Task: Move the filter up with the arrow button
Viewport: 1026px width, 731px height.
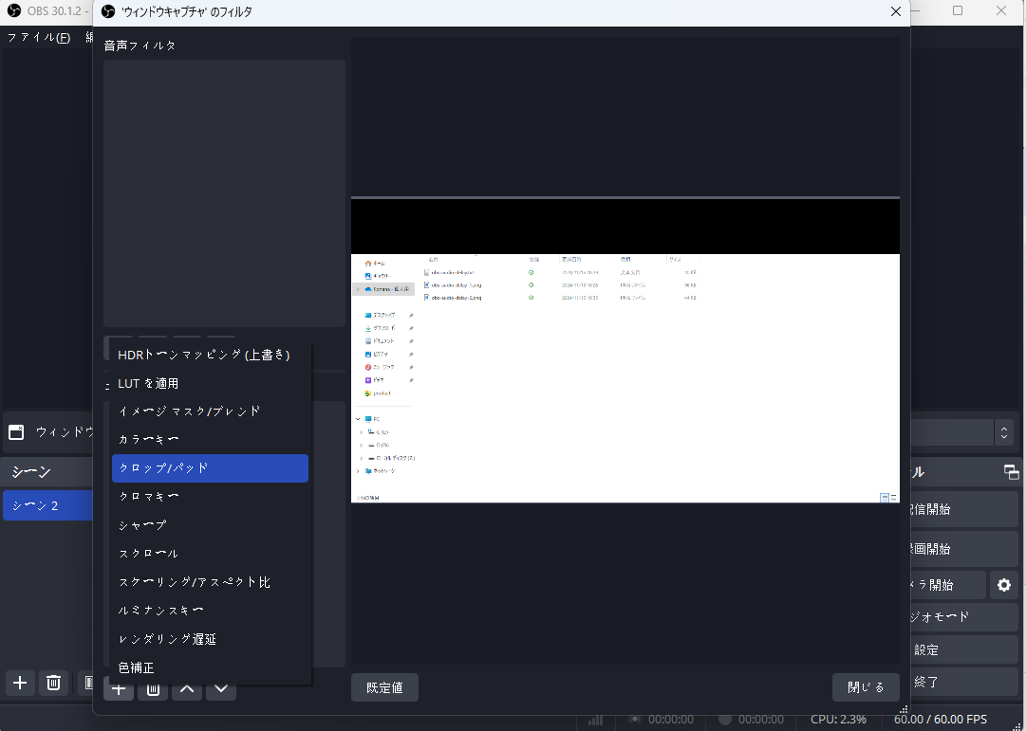Action: (x=187, y=689)
